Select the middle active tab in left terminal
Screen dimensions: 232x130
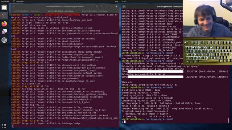(61, 11)
